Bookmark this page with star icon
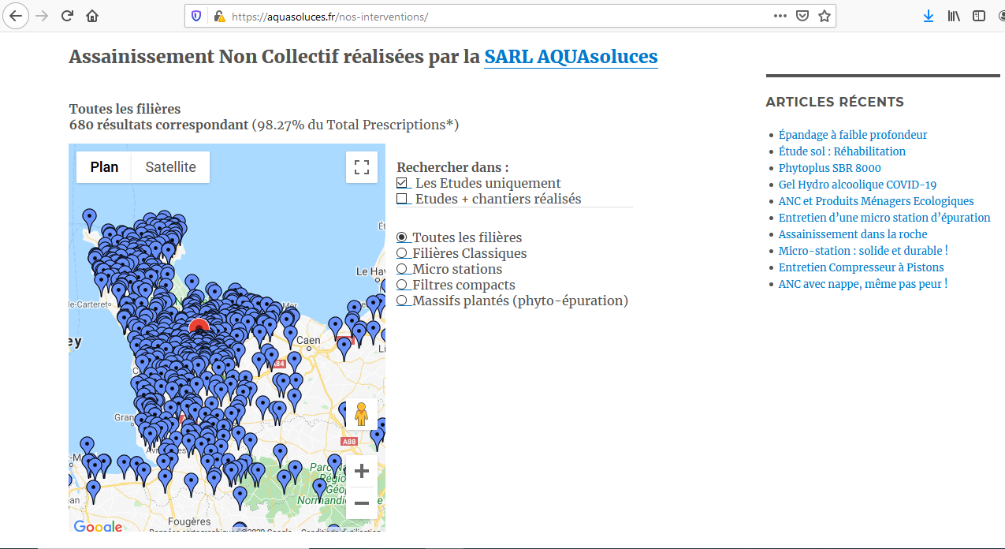The width and height of the screenshot is (1005, 549). (x=824, y=16)
